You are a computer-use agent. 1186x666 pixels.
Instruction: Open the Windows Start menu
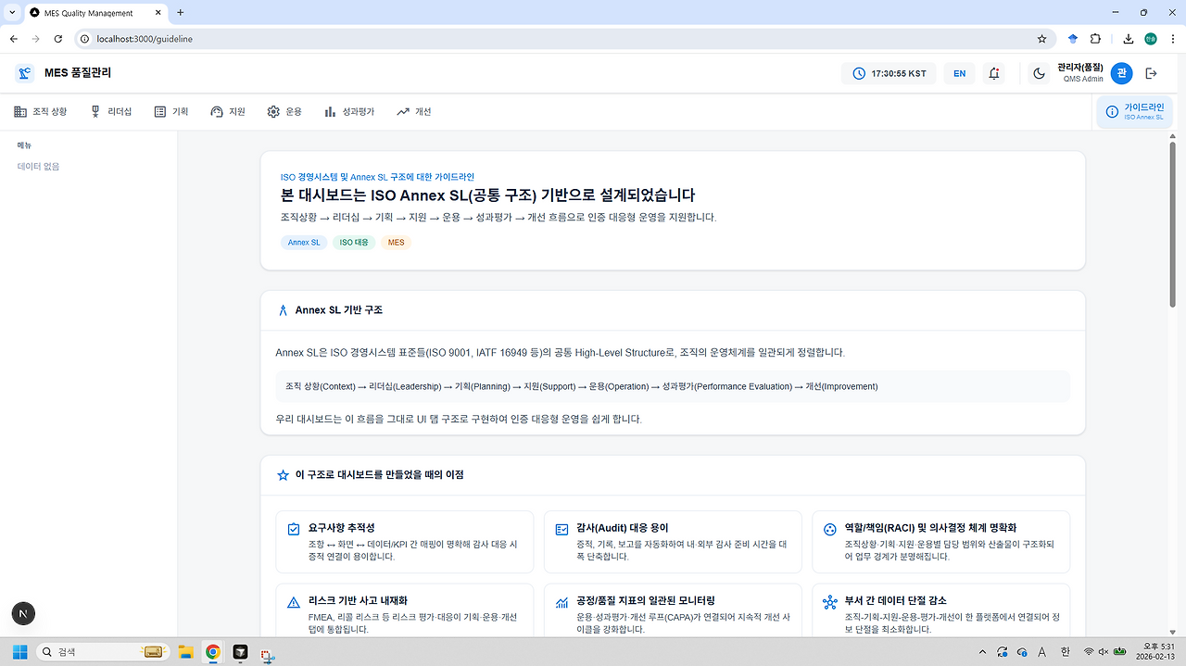click(x=19, y=651)
